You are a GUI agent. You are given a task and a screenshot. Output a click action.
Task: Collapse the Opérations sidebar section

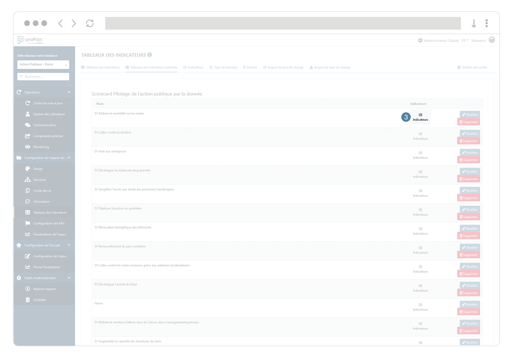[69, 92]
